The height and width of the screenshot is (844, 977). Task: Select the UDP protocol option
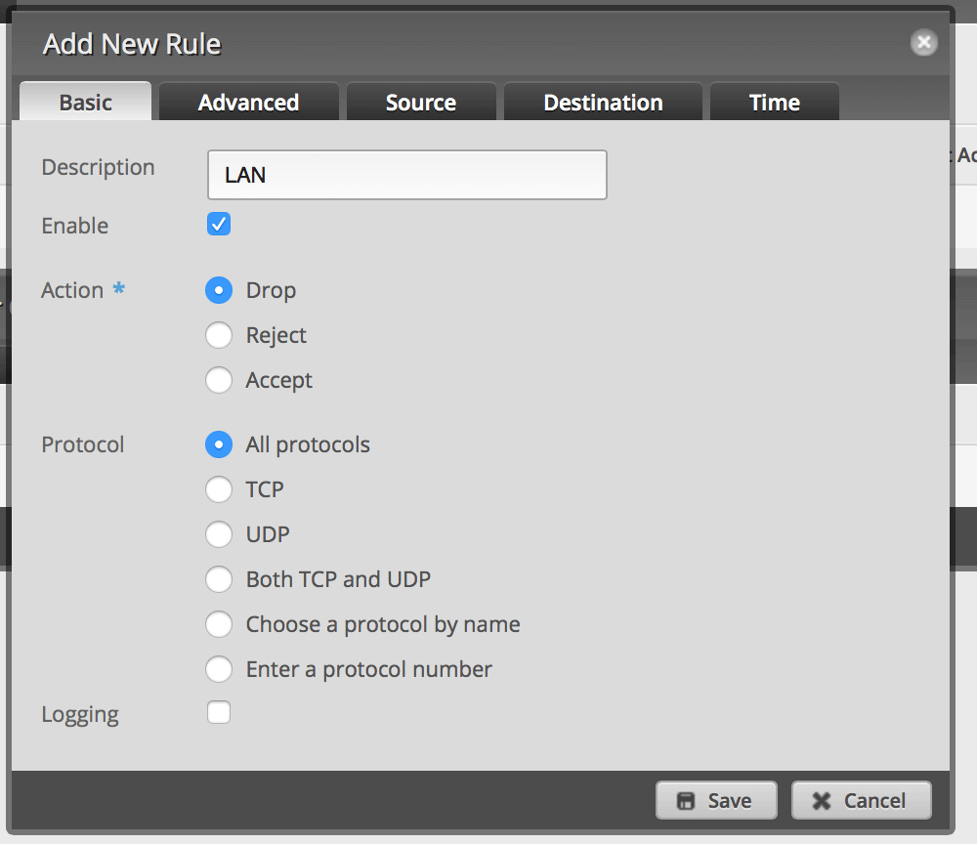coord(219,534)
